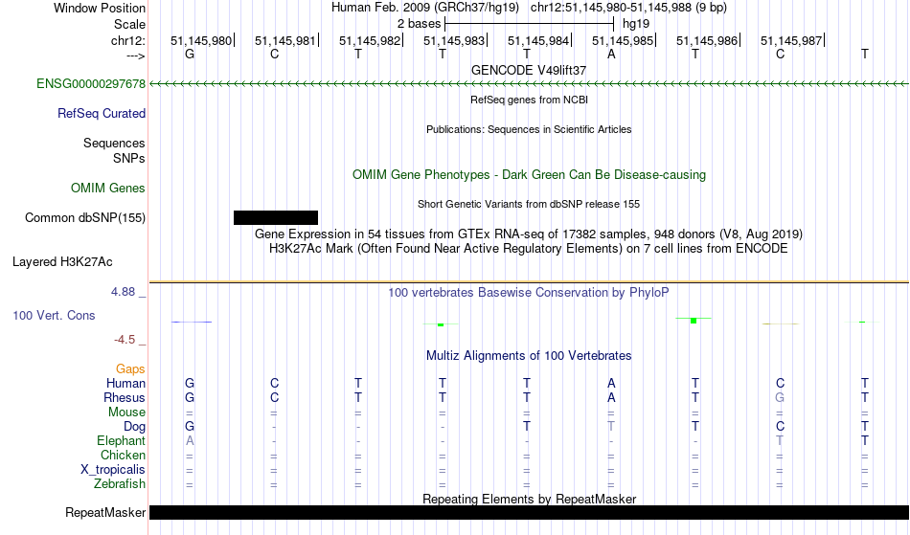Click the Rhesus alignment row label
The height and width of the screenshot is (535, 910).
coord(125,397)
